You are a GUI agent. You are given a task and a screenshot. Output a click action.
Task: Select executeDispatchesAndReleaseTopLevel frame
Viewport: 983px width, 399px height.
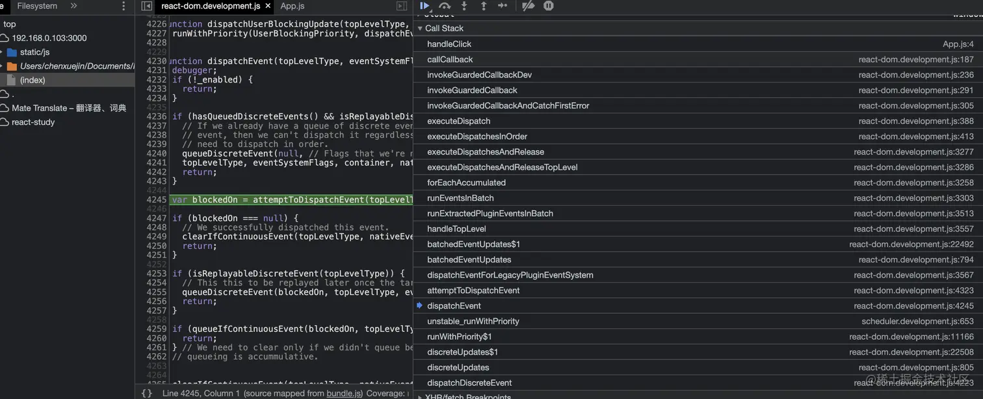698,168
